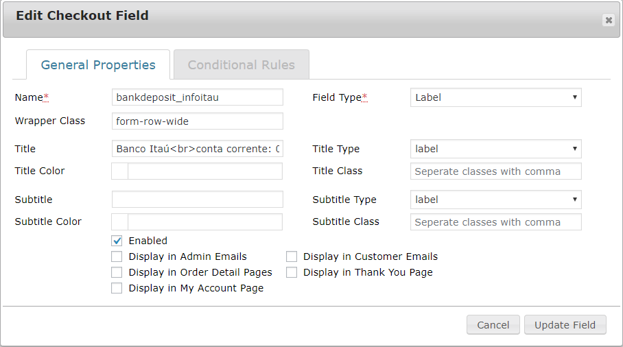Open the Title Color swatch picker
The image size is (623, 347).
click(x=120, y=171)
